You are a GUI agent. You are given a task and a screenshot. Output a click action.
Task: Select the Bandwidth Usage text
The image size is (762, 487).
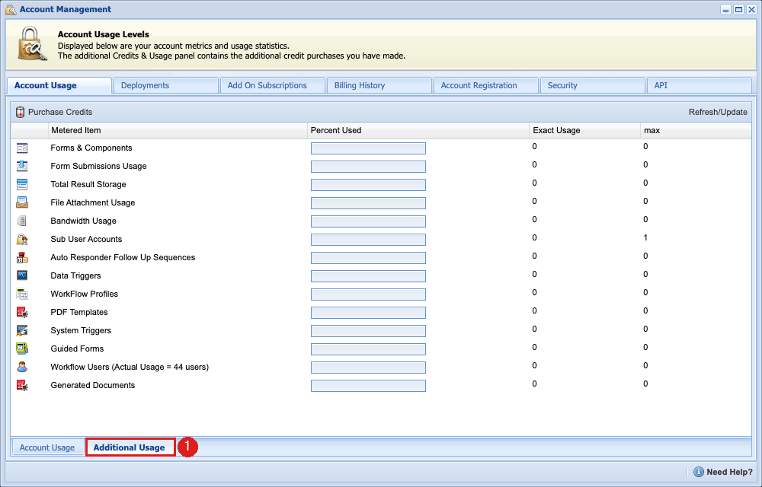(84, 221)
